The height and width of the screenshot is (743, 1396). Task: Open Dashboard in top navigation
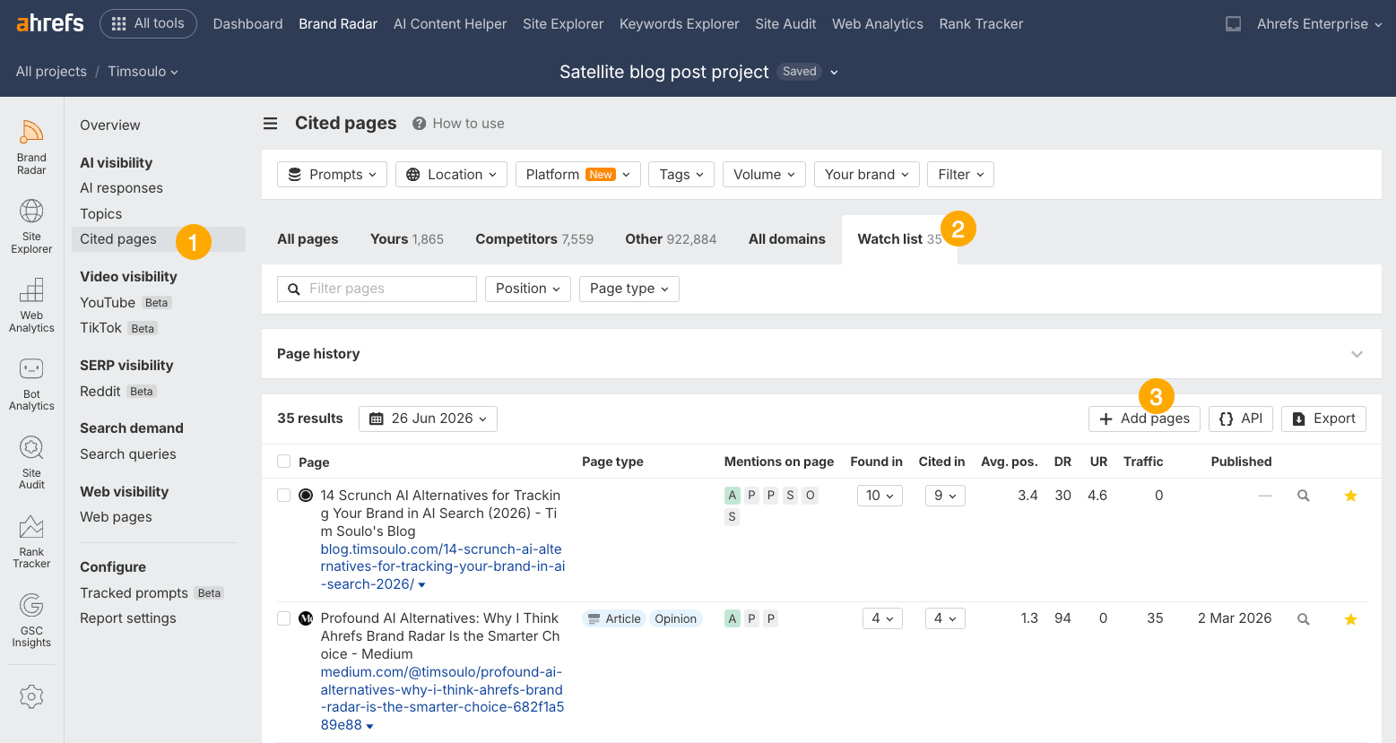coord(247,24)
